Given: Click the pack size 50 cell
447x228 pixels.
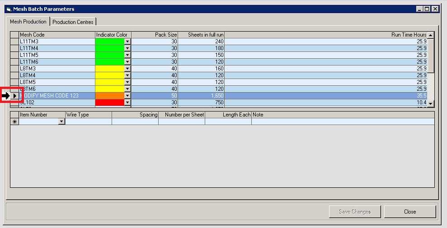Looking at the screenshot, I should point(155,96).
